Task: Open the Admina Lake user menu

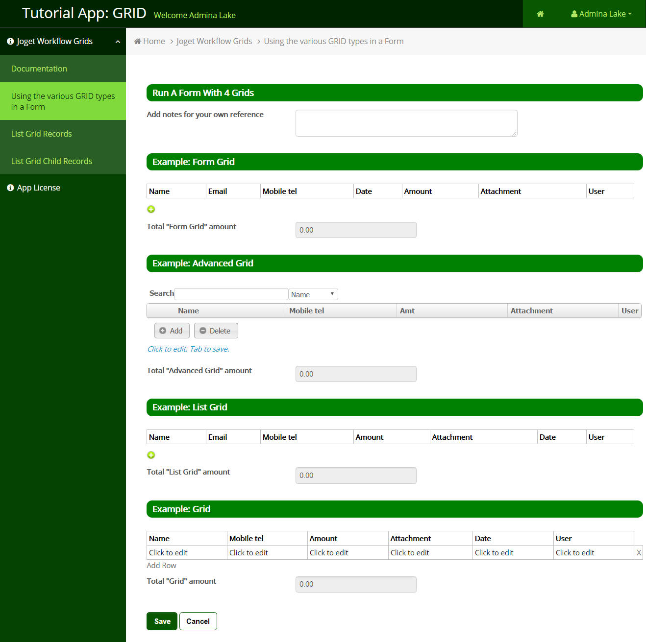Action: 601,14
